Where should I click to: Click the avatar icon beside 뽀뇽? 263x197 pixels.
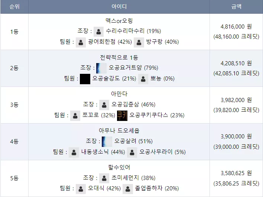point(143,79)
